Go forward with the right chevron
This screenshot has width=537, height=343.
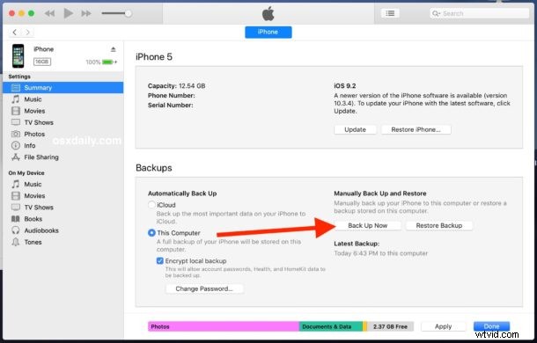(28, 33)
